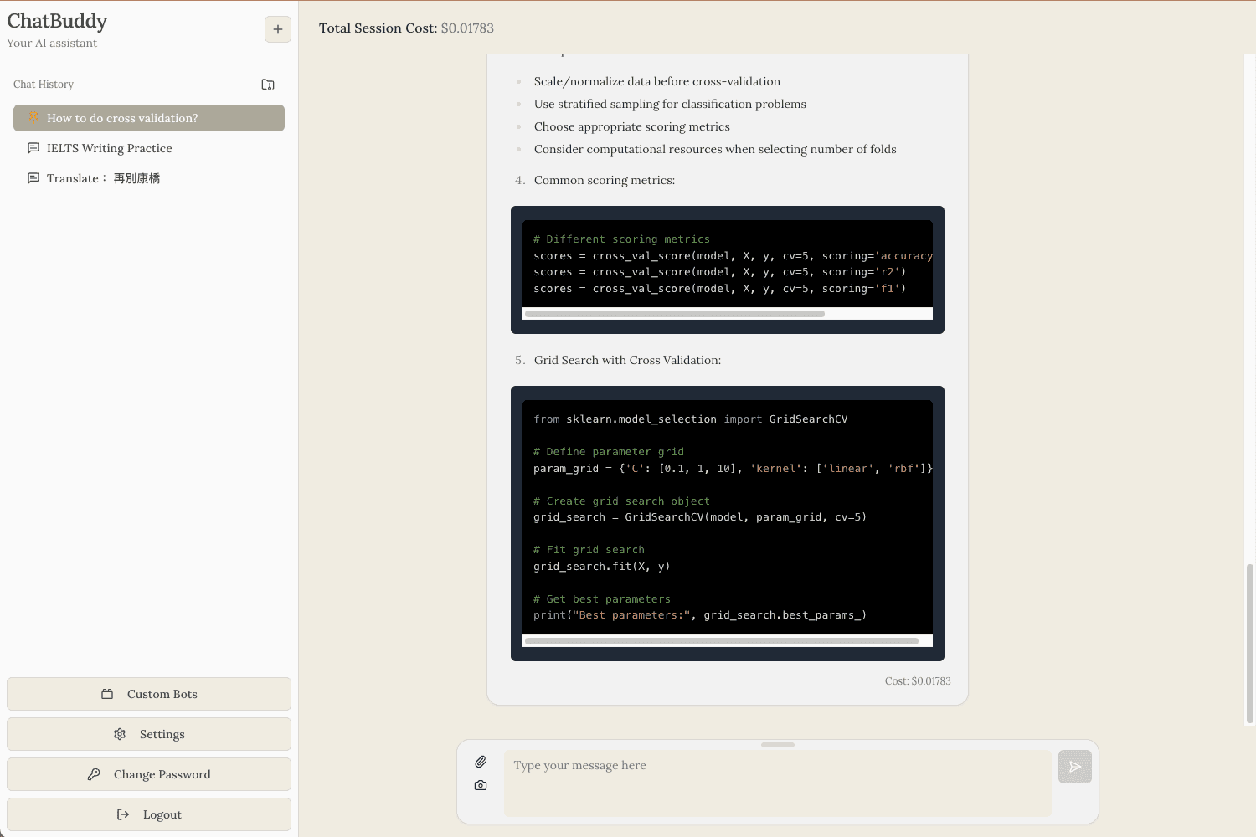1256x837 pixels.
Task: Click the resize handle above message box
Action: pyautogui.click(x=778, y=744)
